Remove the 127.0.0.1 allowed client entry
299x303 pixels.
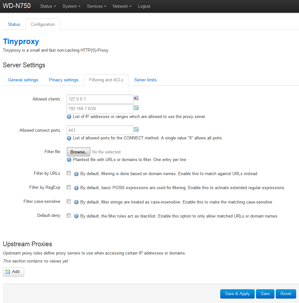click(x=136, y=98)
